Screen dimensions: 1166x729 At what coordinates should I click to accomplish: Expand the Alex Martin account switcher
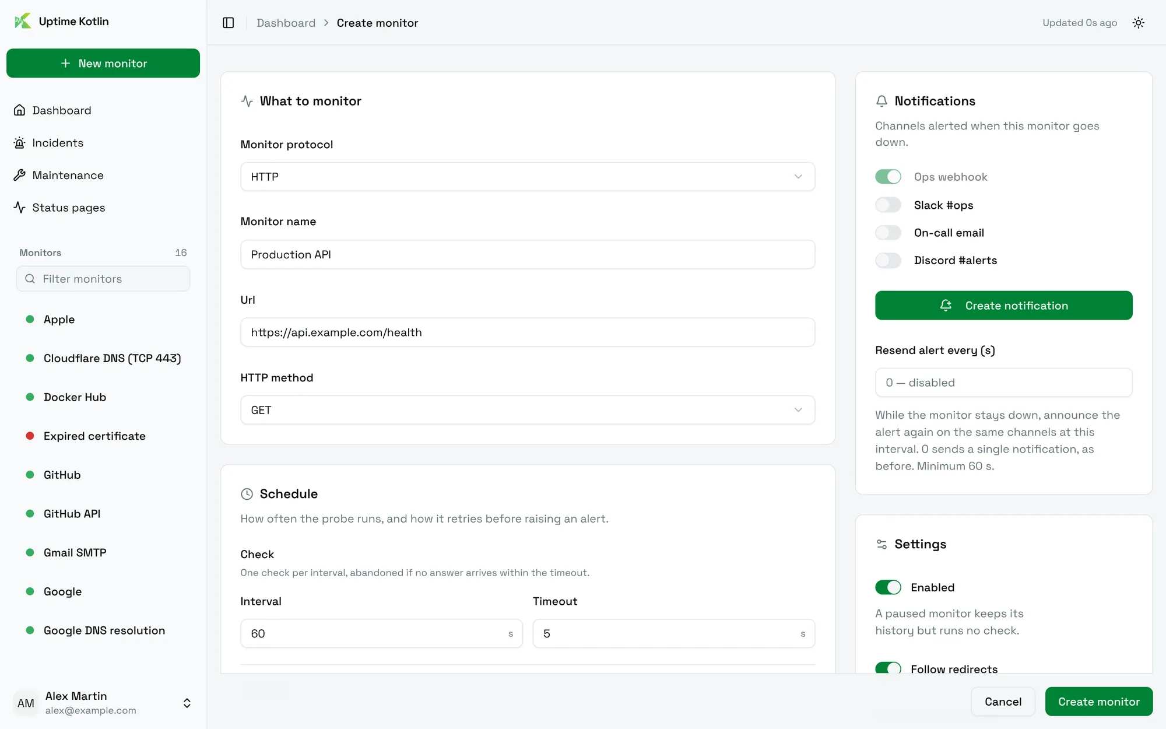pyautogui.click(x=187, y=703)
